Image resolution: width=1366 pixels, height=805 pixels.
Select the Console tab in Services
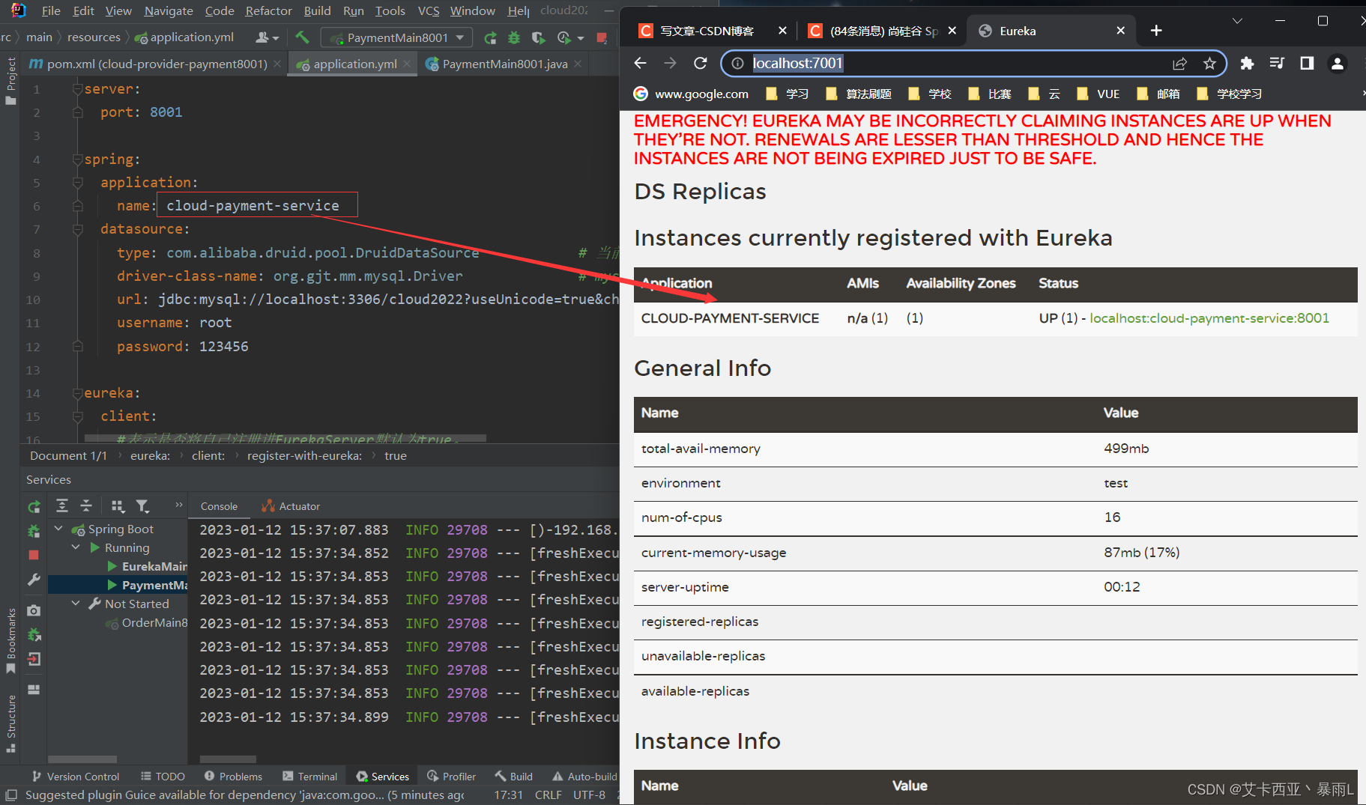pos(219,506)
